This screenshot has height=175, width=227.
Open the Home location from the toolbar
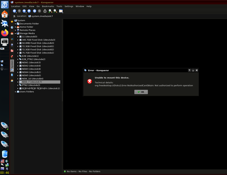29,11
